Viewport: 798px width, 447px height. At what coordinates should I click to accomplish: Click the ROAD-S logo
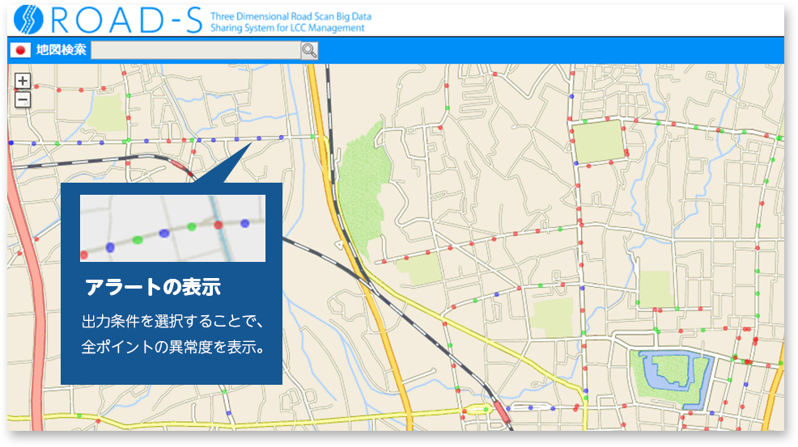tap(108, 20)
